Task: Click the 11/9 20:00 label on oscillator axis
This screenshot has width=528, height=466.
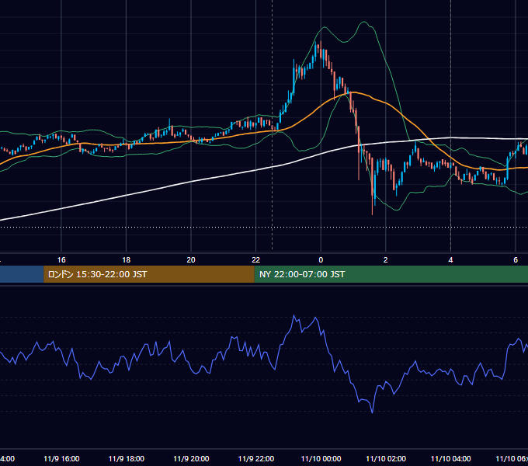Action: click(x=191, y=458)
